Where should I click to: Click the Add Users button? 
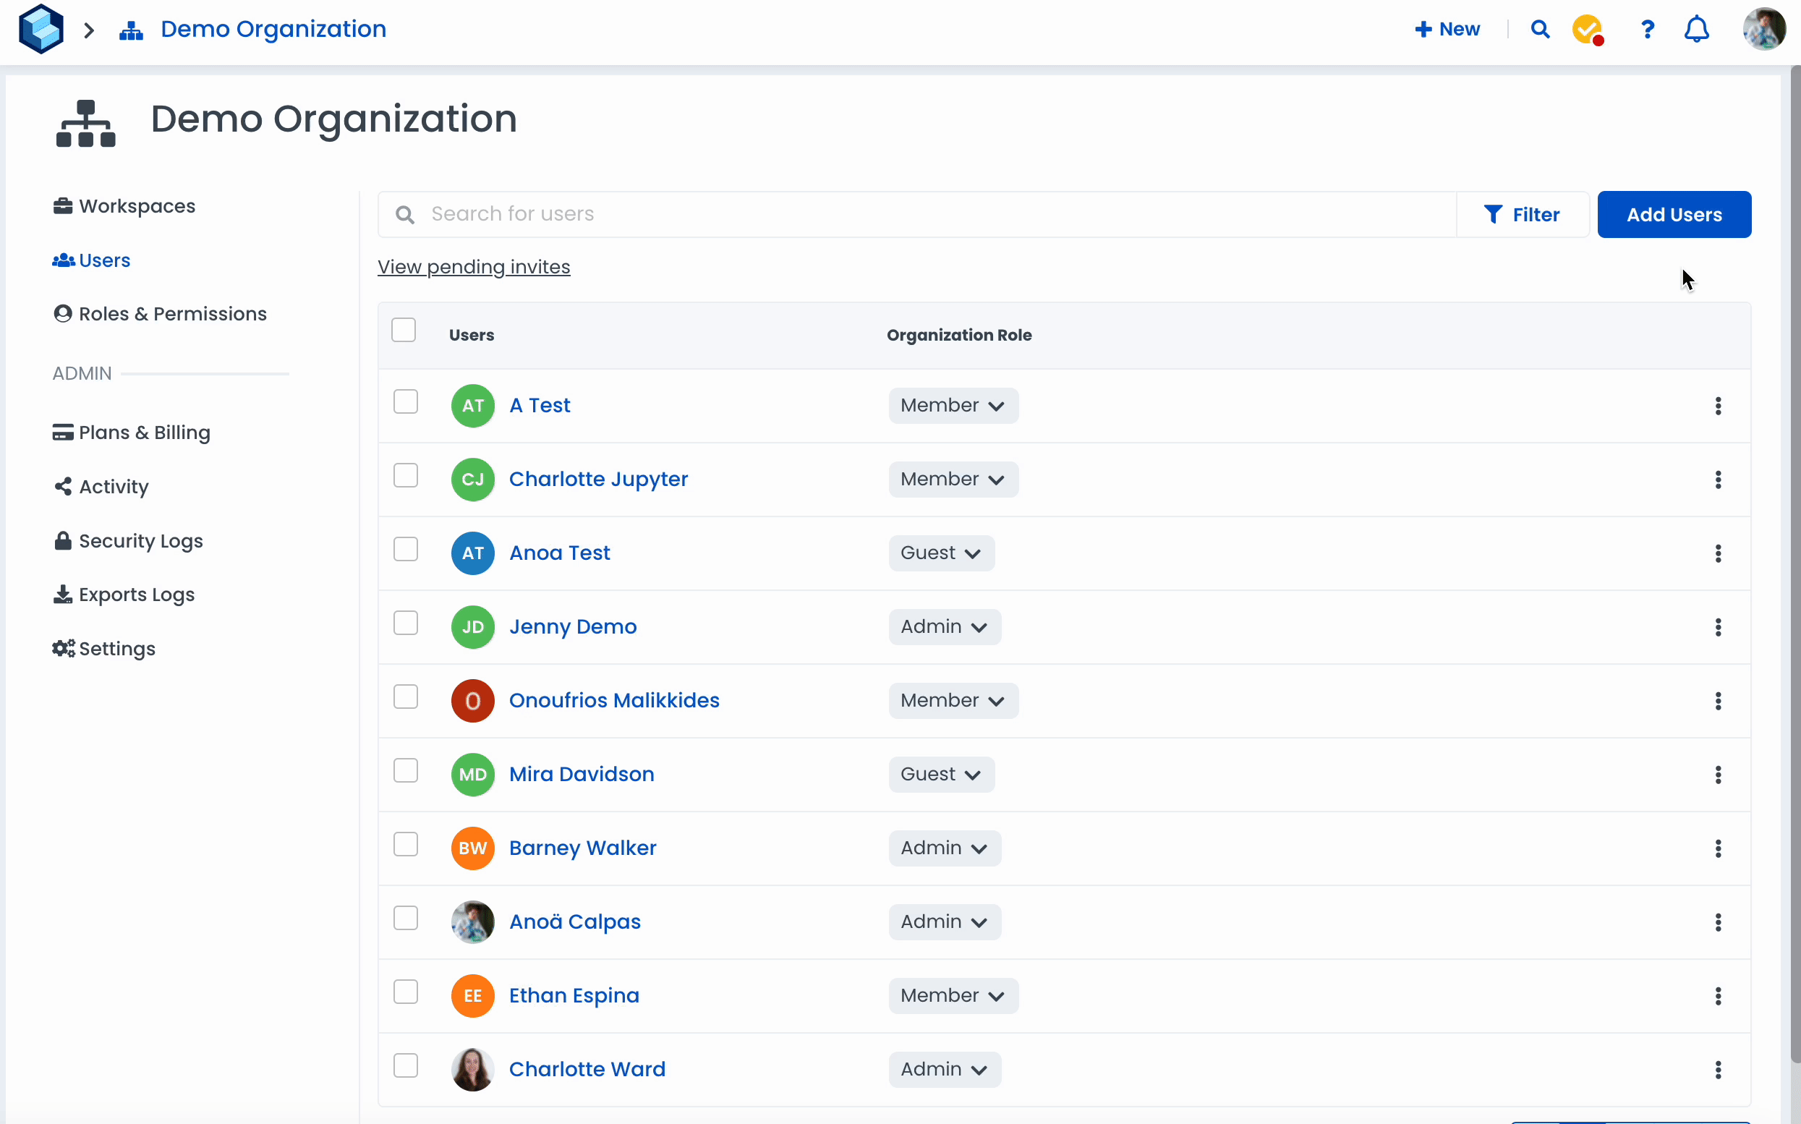tap(1674, 215)
